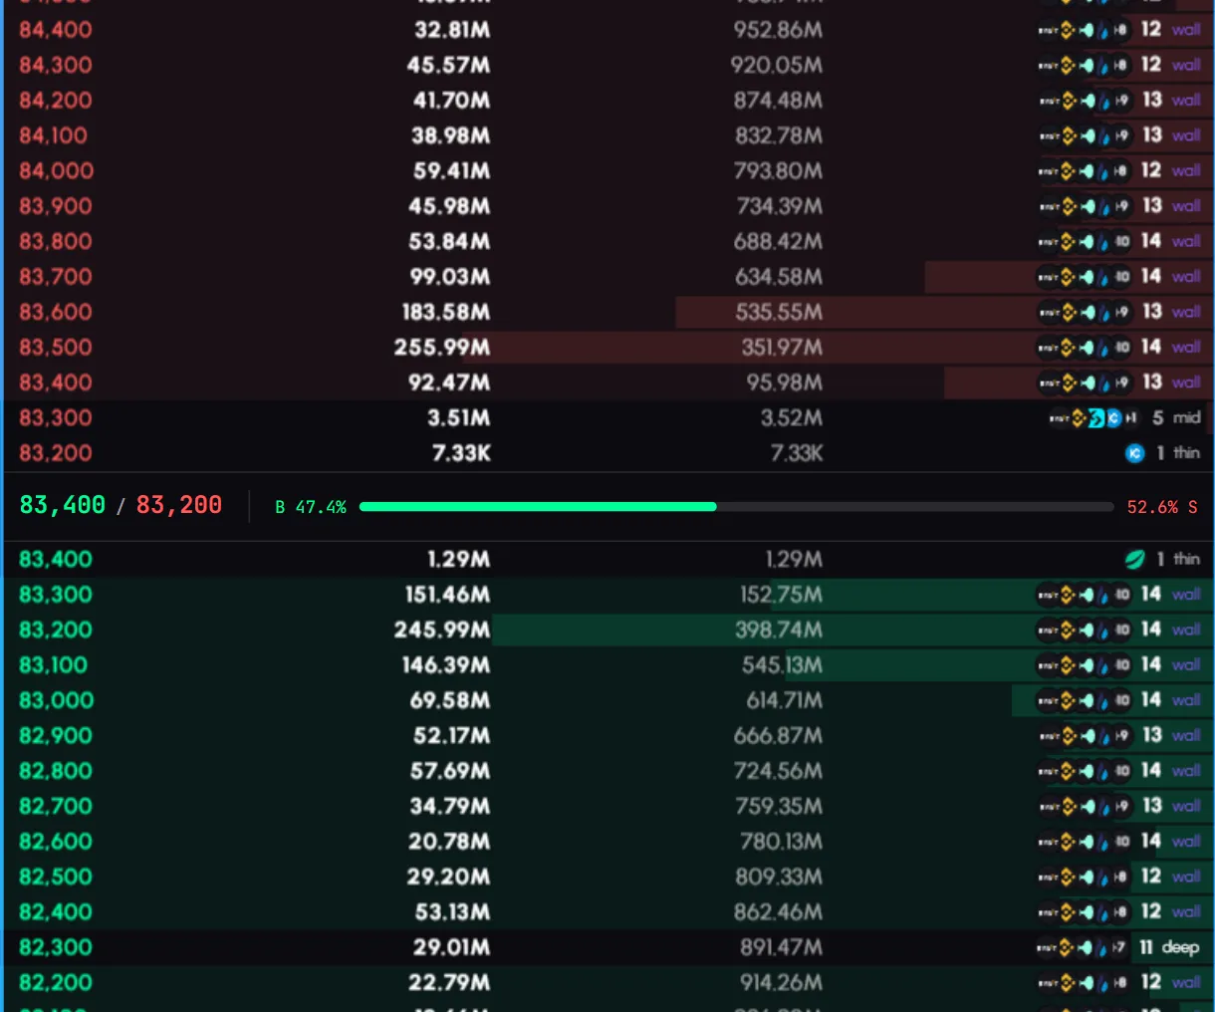Click the Bybit icon in bid row 82,700
Screen dimensions: 1215x1012
click(1049, 807)
